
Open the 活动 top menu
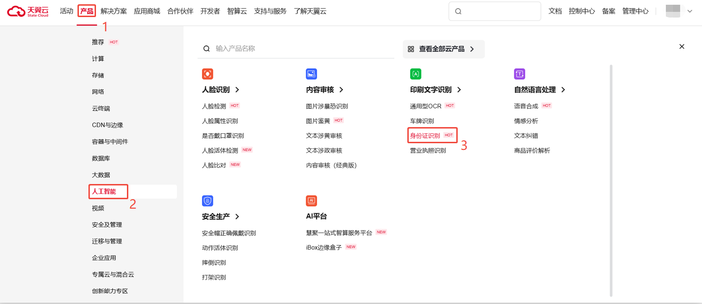[67, 11]
